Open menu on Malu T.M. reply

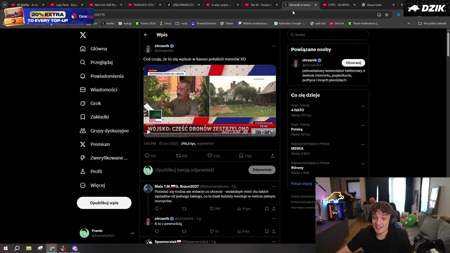tap(274, 187)
